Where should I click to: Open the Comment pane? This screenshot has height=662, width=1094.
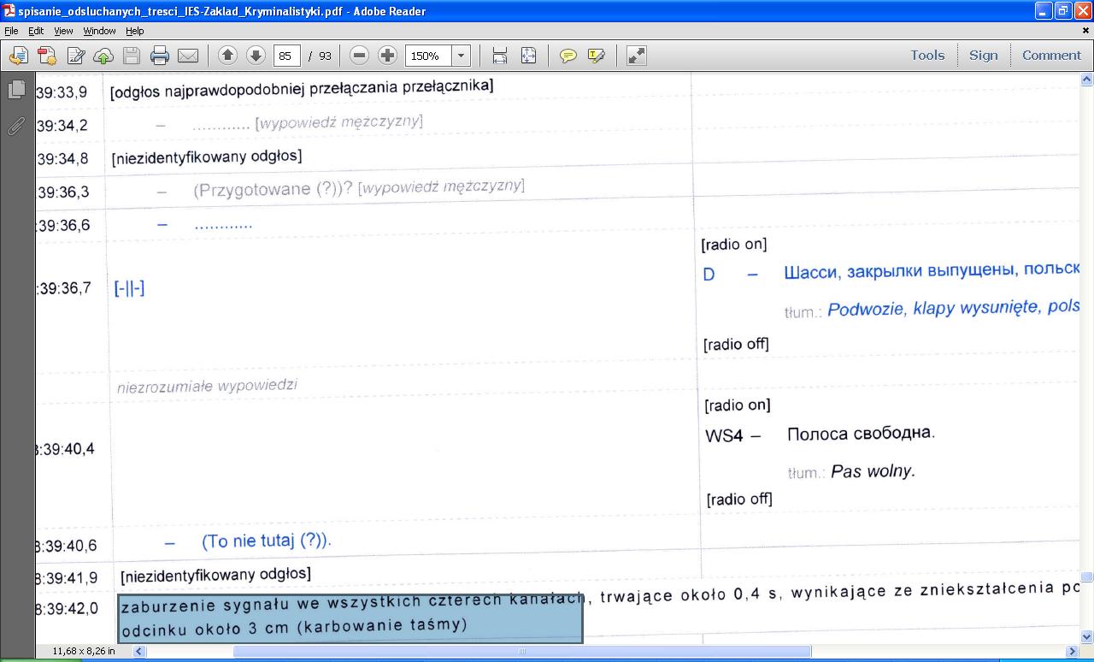point(1051,55)
